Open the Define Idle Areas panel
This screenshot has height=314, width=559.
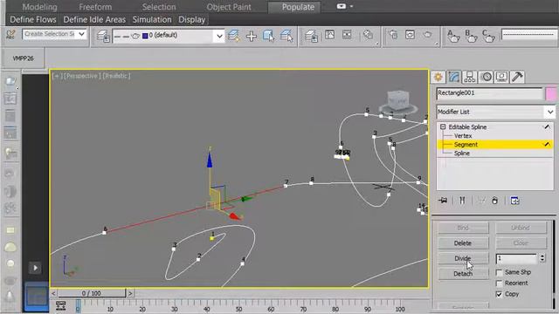[x=94, y=19]
